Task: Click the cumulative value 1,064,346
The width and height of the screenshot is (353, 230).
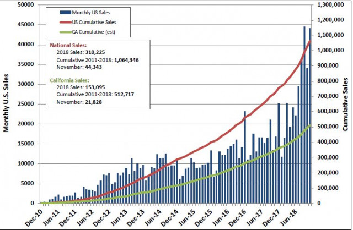Action: (x=126, y=60)
